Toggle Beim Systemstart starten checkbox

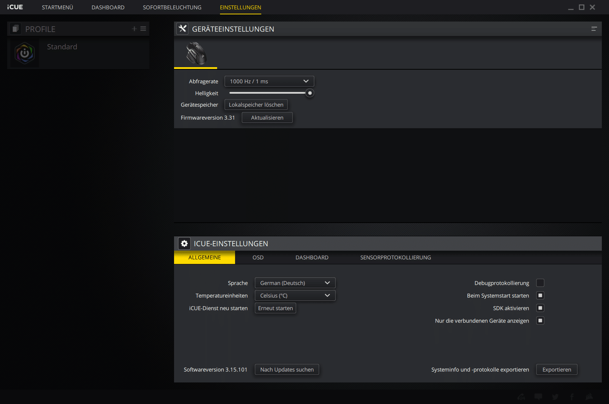coord(540,296)
